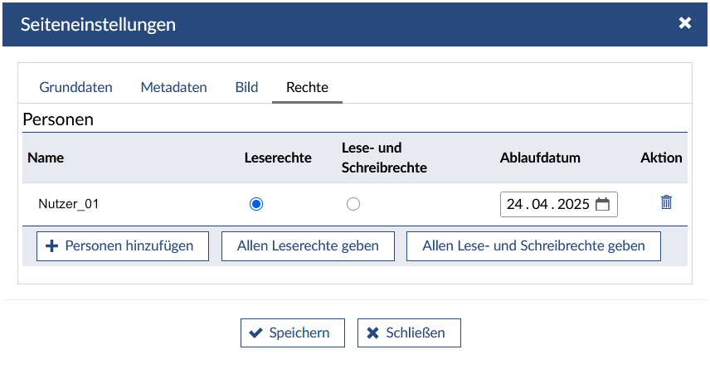Viewport: 710px width, 369px height.
Task: Click the trash icon for Nutzer_01
Action: tap(666, 202)
